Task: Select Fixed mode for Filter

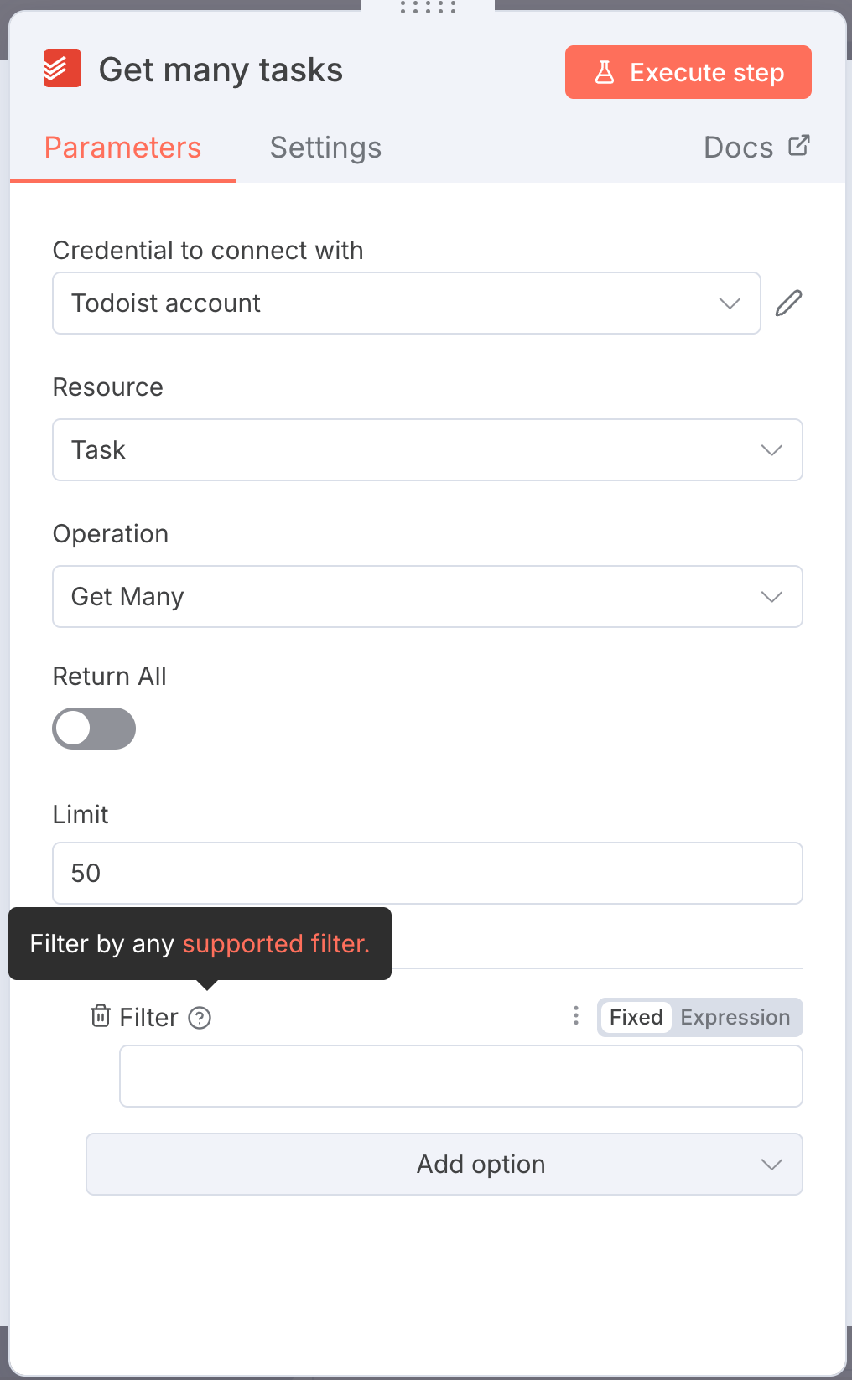Action: [636, 1017]
